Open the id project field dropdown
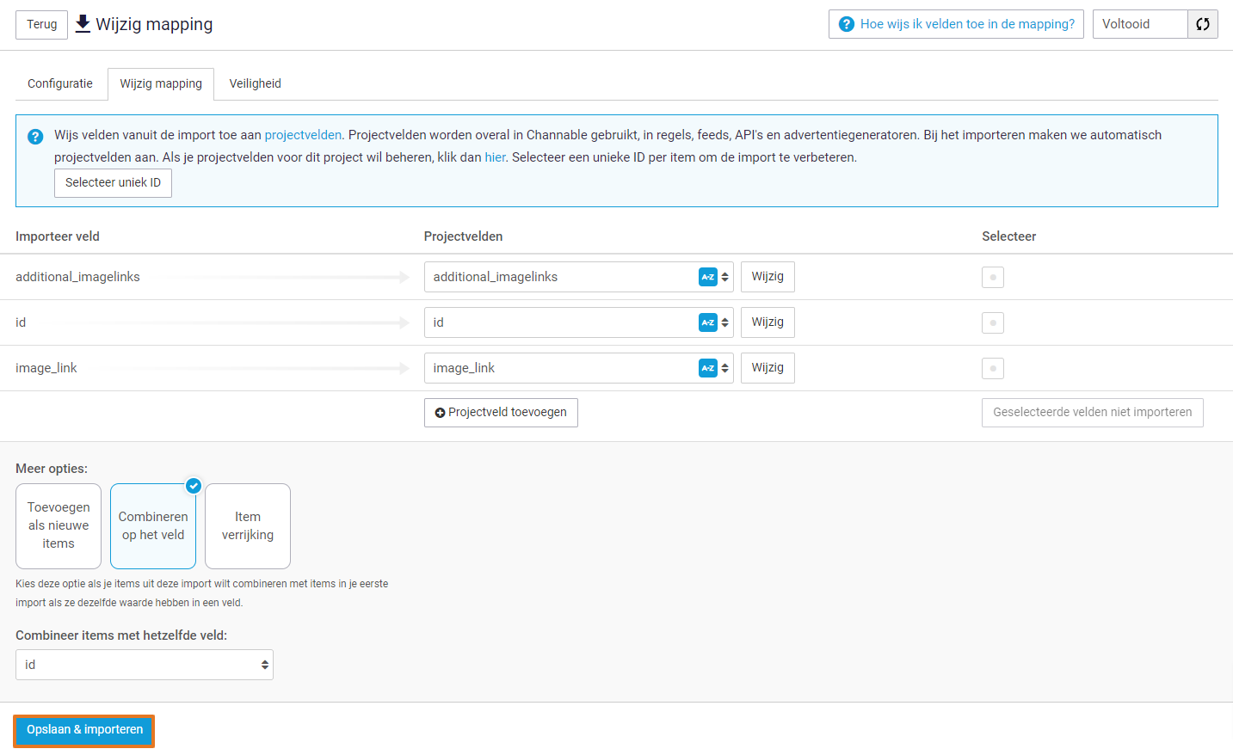Screen dimensions: 1233x755 (578, 322)
